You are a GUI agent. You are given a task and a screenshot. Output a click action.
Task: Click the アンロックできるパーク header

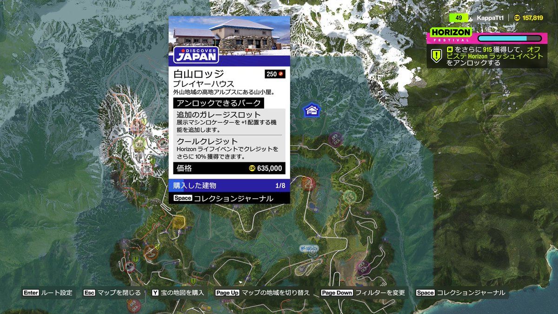point(219,103)
